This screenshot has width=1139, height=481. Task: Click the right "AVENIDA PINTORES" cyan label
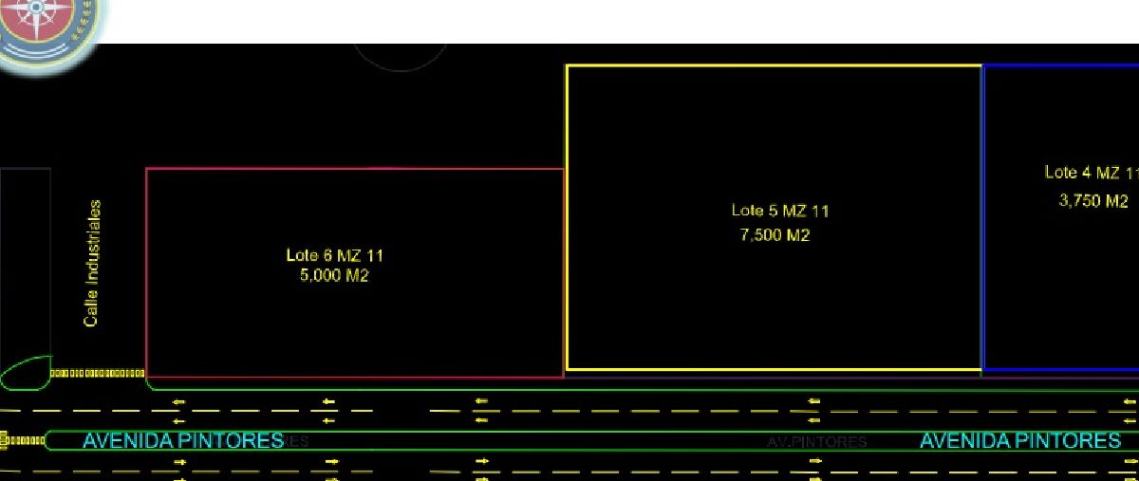[x=1019, y=440]
